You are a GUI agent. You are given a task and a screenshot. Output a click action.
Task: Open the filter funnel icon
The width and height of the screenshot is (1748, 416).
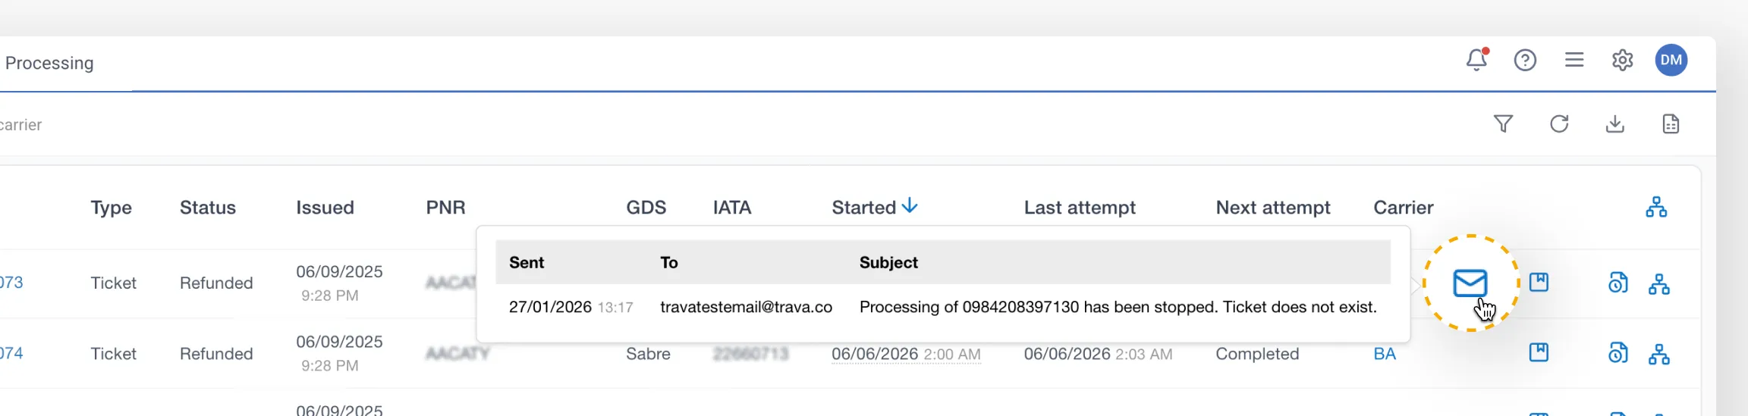pos(1503,124)
